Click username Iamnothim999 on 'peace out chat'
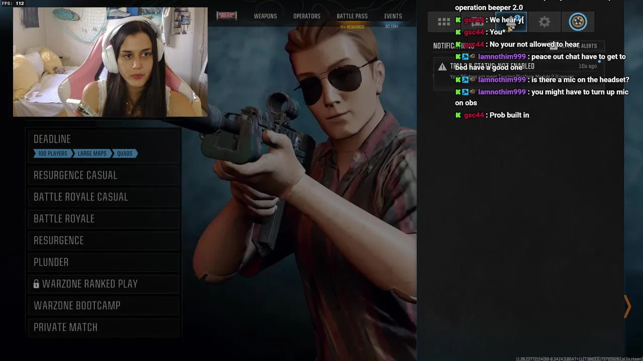 501,57
